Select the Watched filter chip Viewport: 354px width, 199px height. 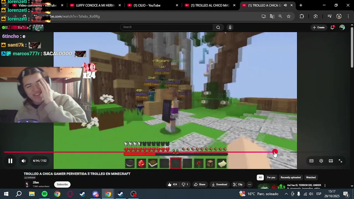(x=311, y=177)
